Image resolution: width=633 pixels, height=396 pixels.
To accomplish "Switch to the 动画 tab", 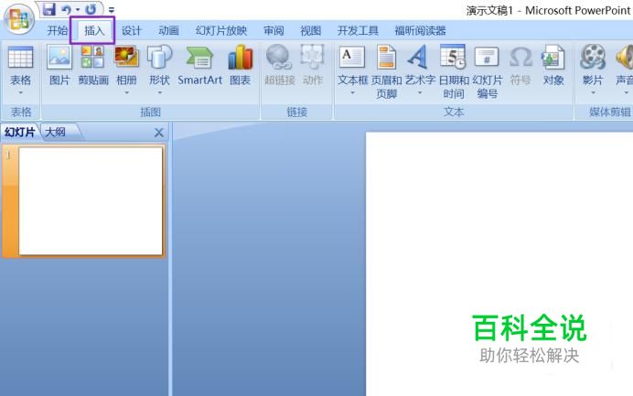I will pyautogui.click(x=168, y=30).
